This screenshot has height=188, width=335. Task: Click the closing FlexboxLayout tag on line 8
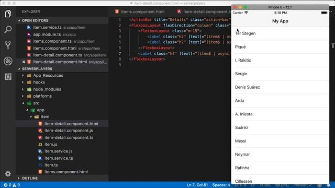point(147,59)
